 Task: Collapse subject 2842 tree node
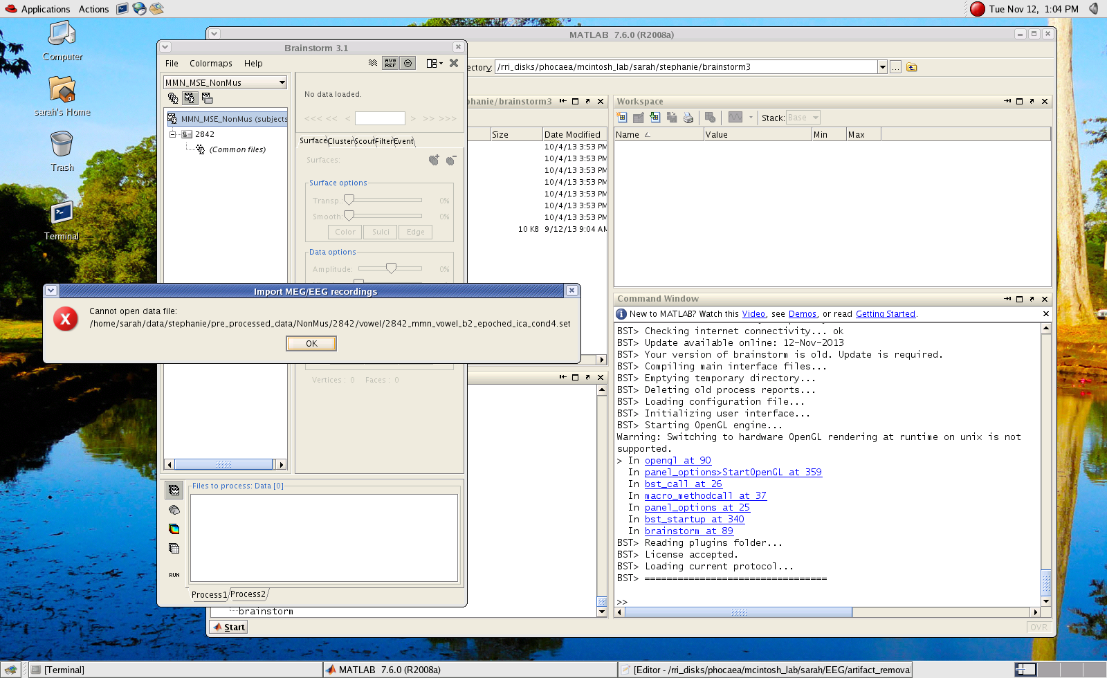173,134
